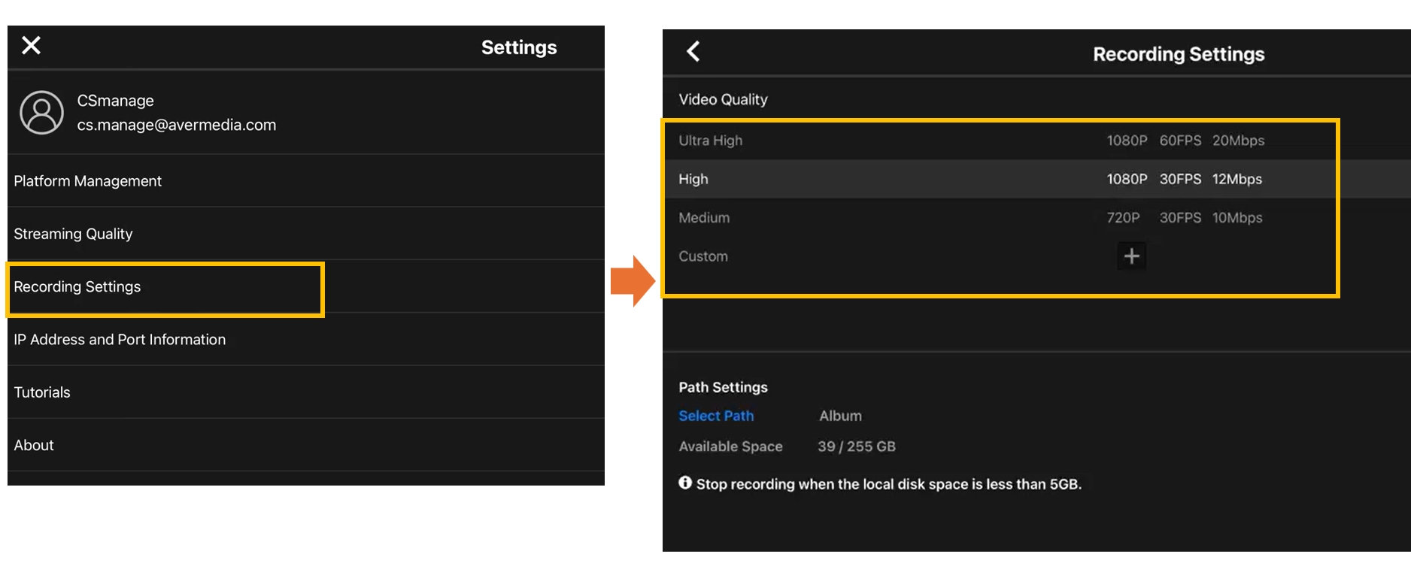Click the orange arrow between panels
Viewport: 1411px width, 575px height.
[x=633, y=281]
